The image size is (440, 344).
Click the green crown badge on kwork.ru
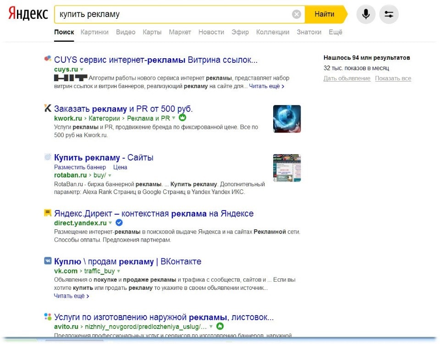(x=182, y=117)
